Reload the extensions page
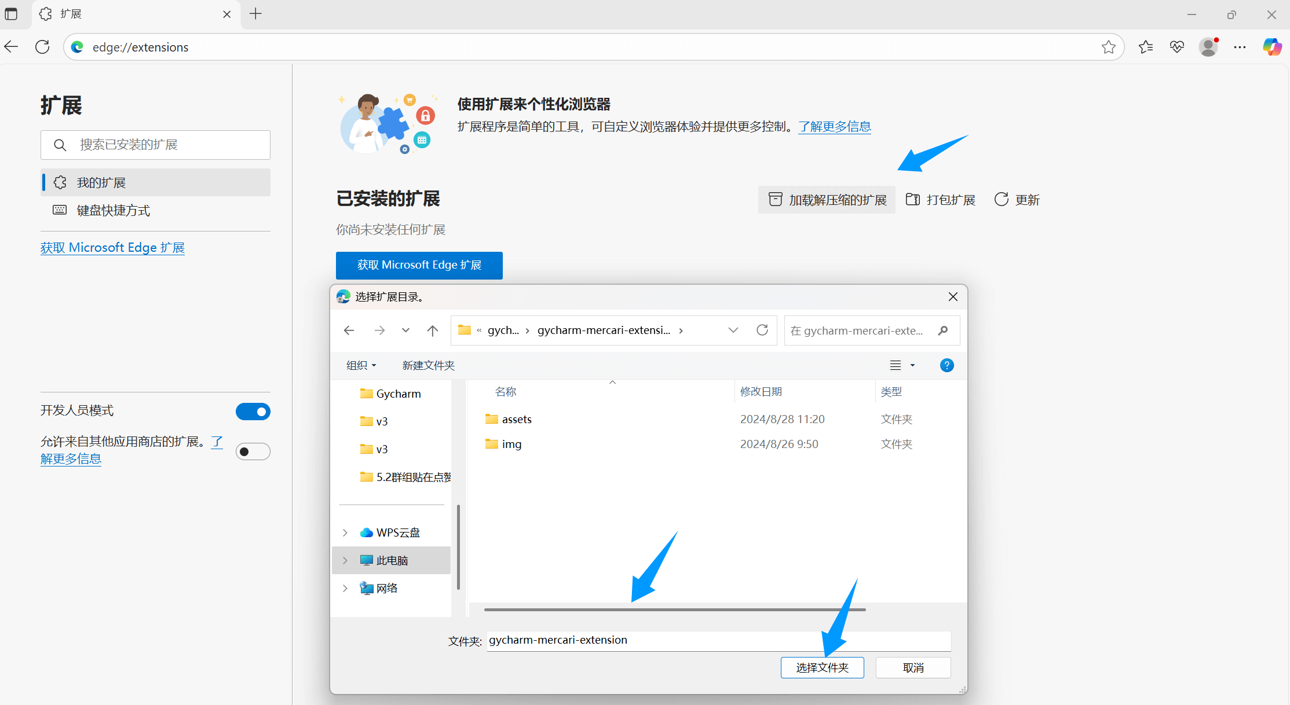Image resolution: width=1290 pixels, height=705 pixels. [x=42, y=47]
